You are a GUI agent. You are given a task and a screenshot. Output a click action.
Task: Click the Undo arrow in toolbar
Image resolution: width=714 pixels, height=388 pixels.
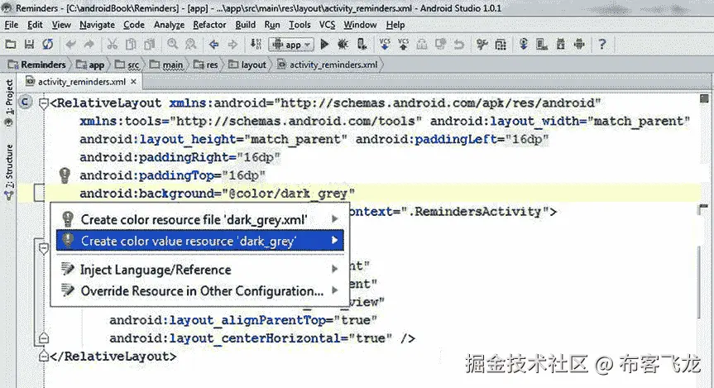click(70, 44)
